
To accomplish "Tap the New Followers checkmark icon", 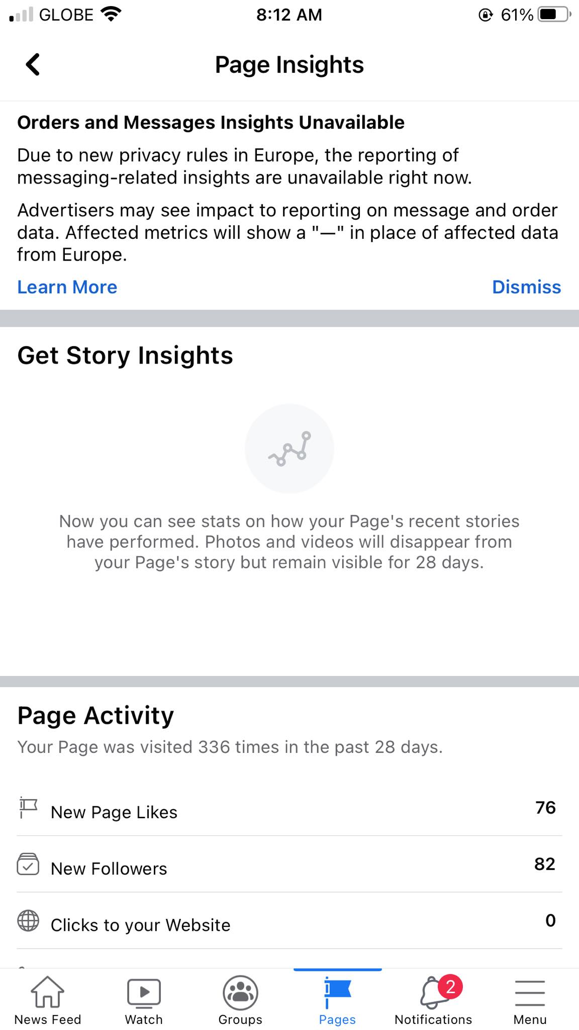I will coord(28,864).
